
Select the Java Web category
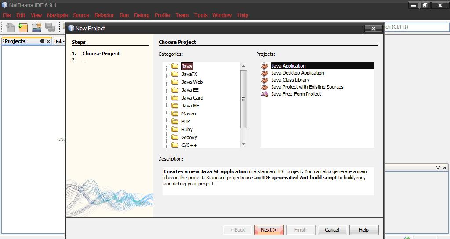[192, 82]
